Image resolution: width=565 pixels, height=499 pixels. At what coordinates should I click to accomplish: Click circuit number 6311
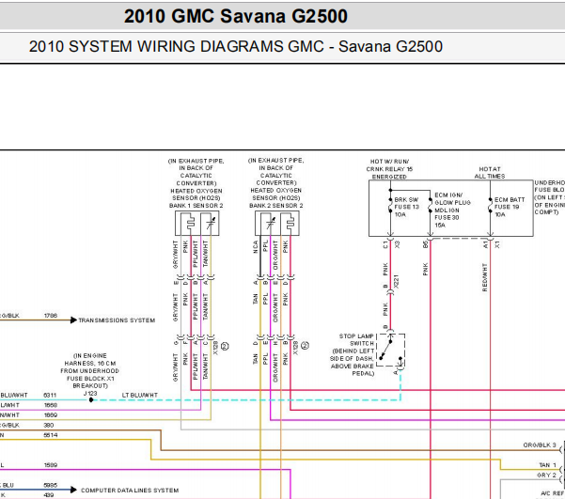click(50, 396)
